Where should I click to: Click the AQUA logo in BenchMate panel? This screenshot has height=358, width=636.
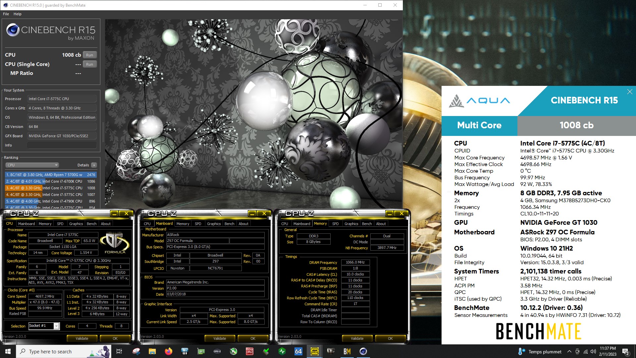pos(479,100)
